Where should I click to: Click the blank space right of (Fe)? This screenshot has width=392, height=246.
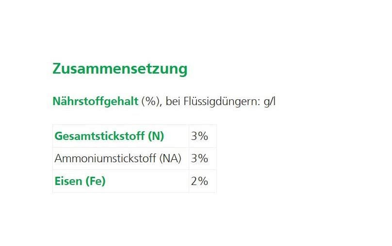146,181
